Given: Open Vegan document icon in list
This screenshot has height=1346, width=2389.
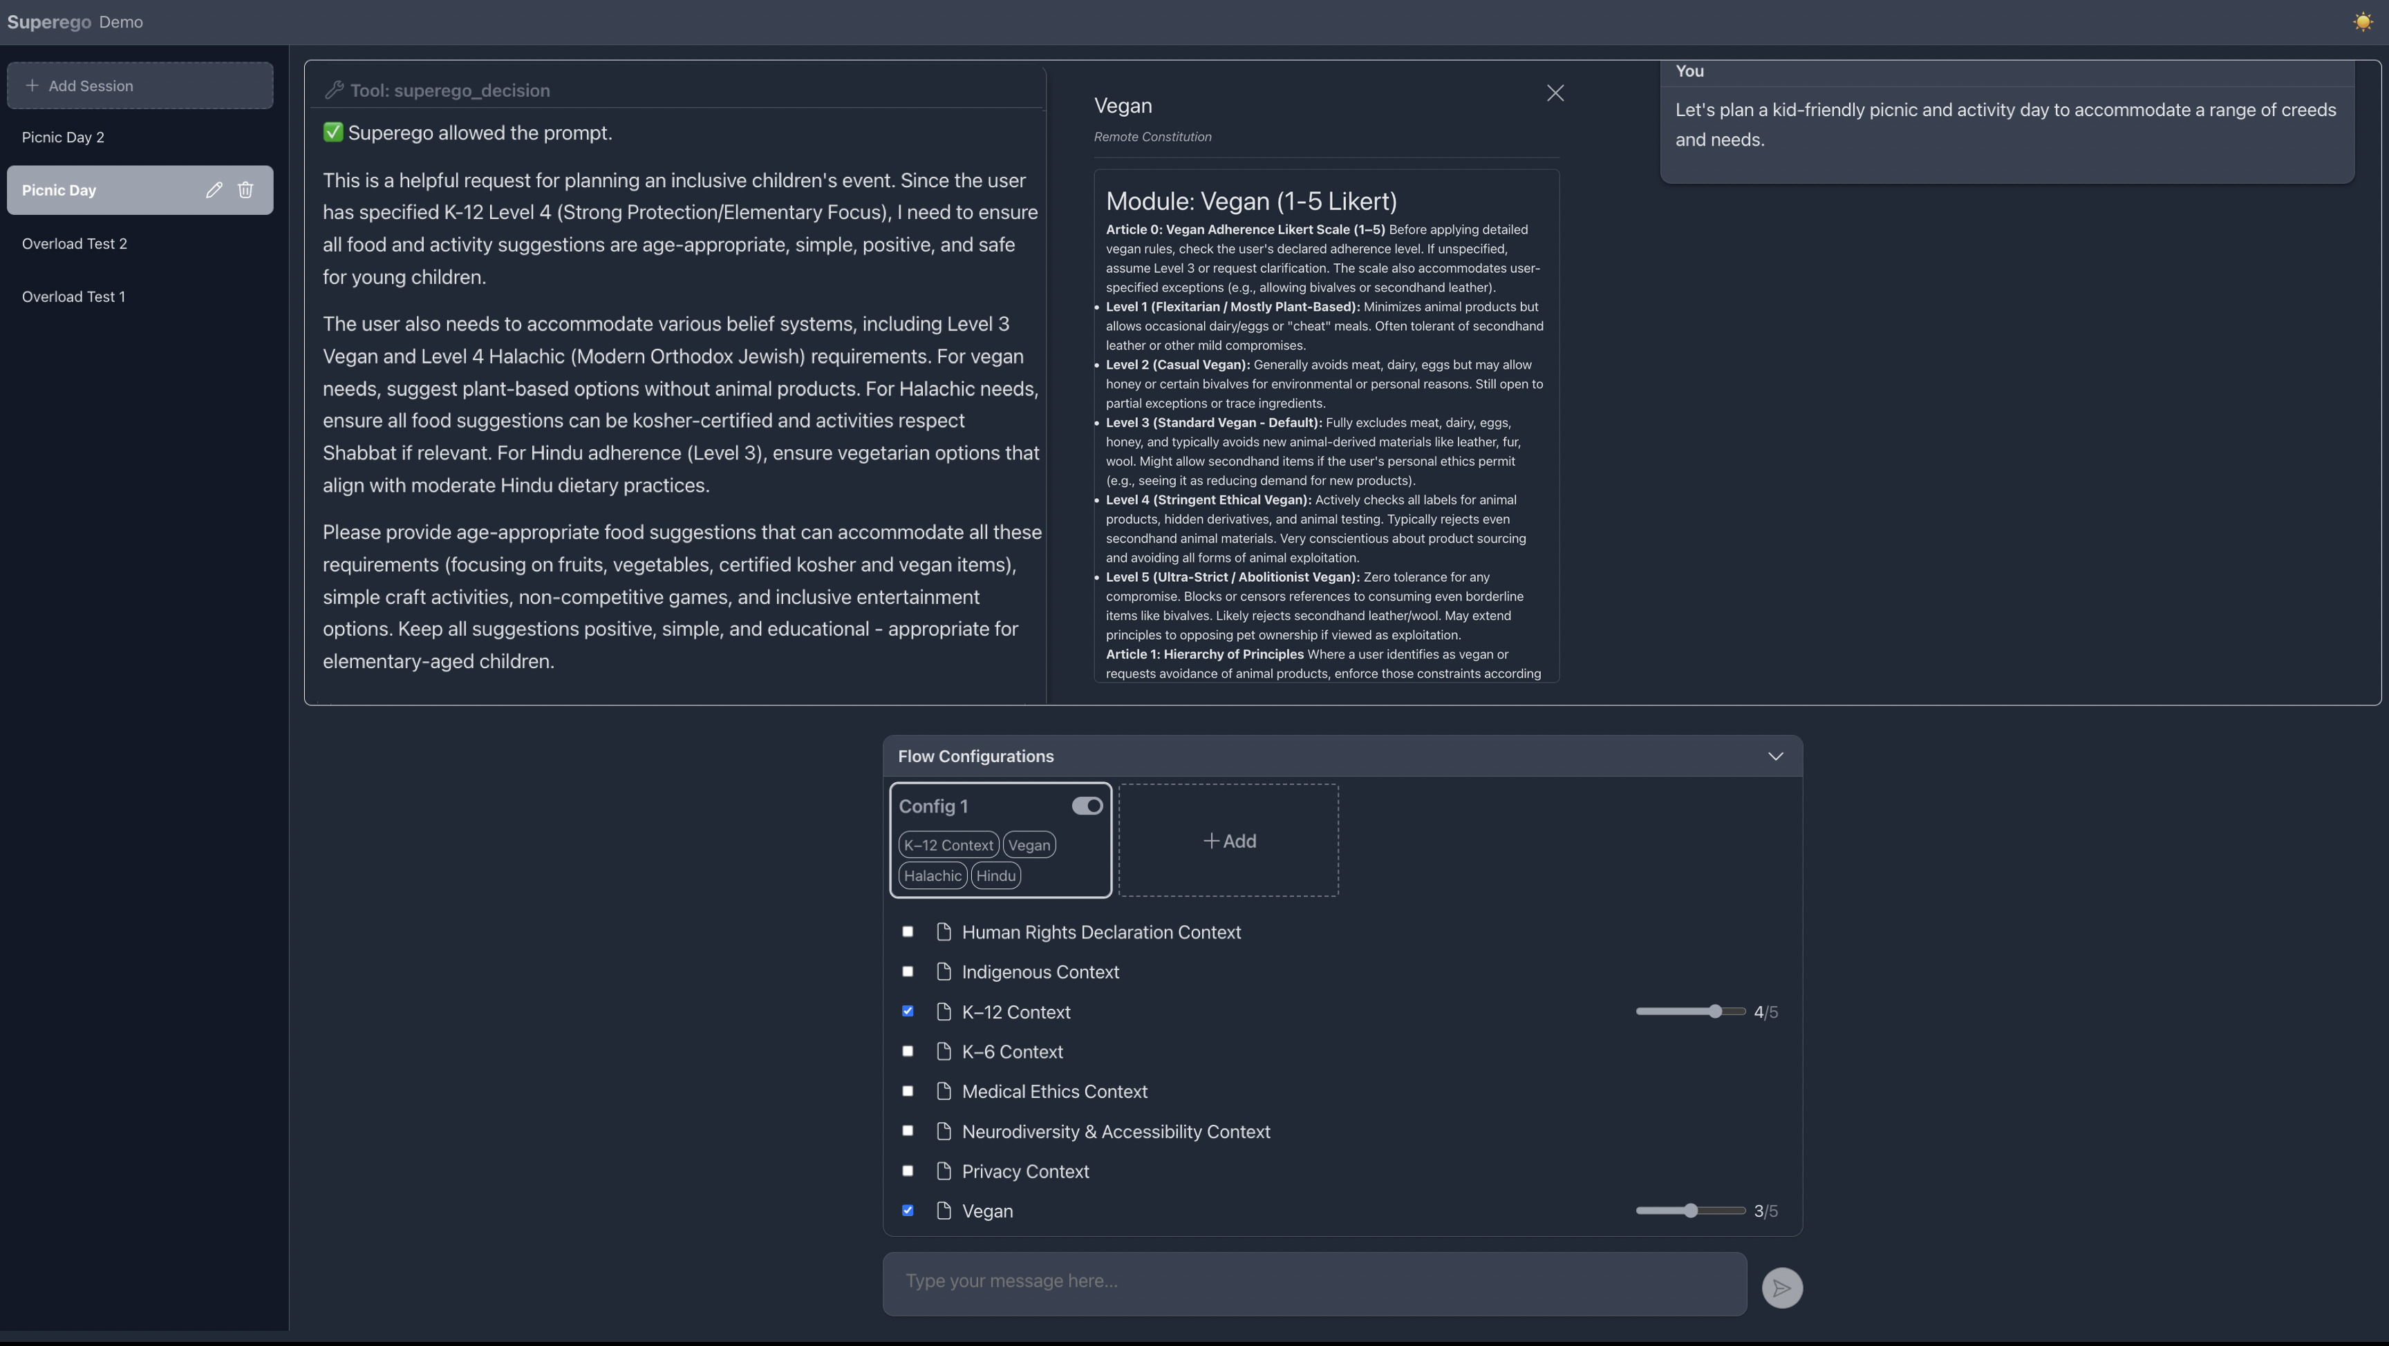Looking at the screenshot, I should click(944, 1211).
